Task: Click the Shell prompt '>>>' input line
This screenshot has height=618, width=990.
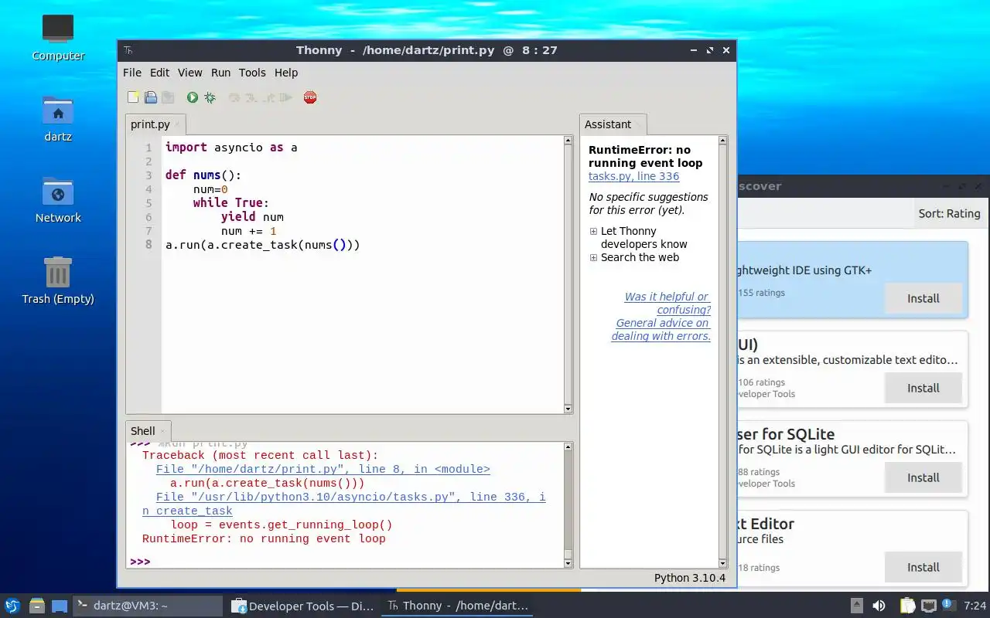Action: pyautogui.click(x=345, y=562)
